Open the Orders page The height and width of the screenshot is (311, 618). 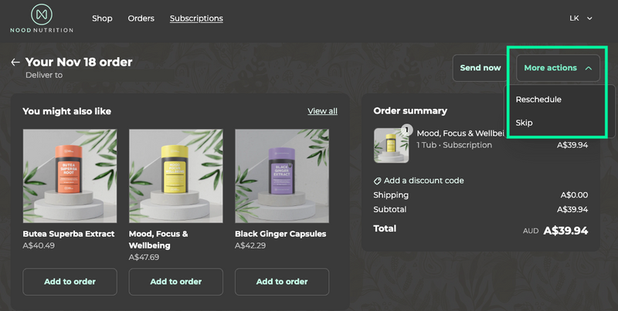pos(141,19)
